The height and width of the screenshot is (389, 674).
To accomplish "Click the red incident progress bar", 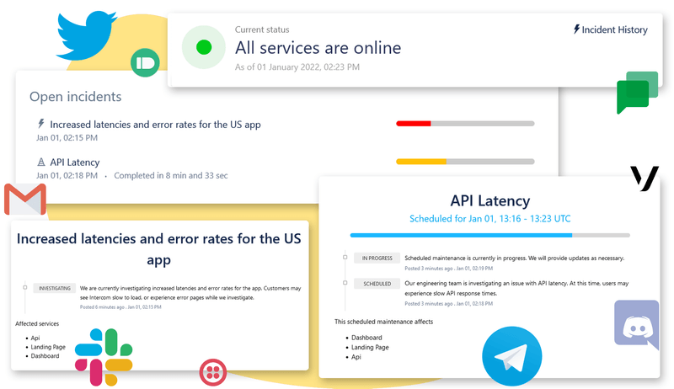I will tap(465, 124).
